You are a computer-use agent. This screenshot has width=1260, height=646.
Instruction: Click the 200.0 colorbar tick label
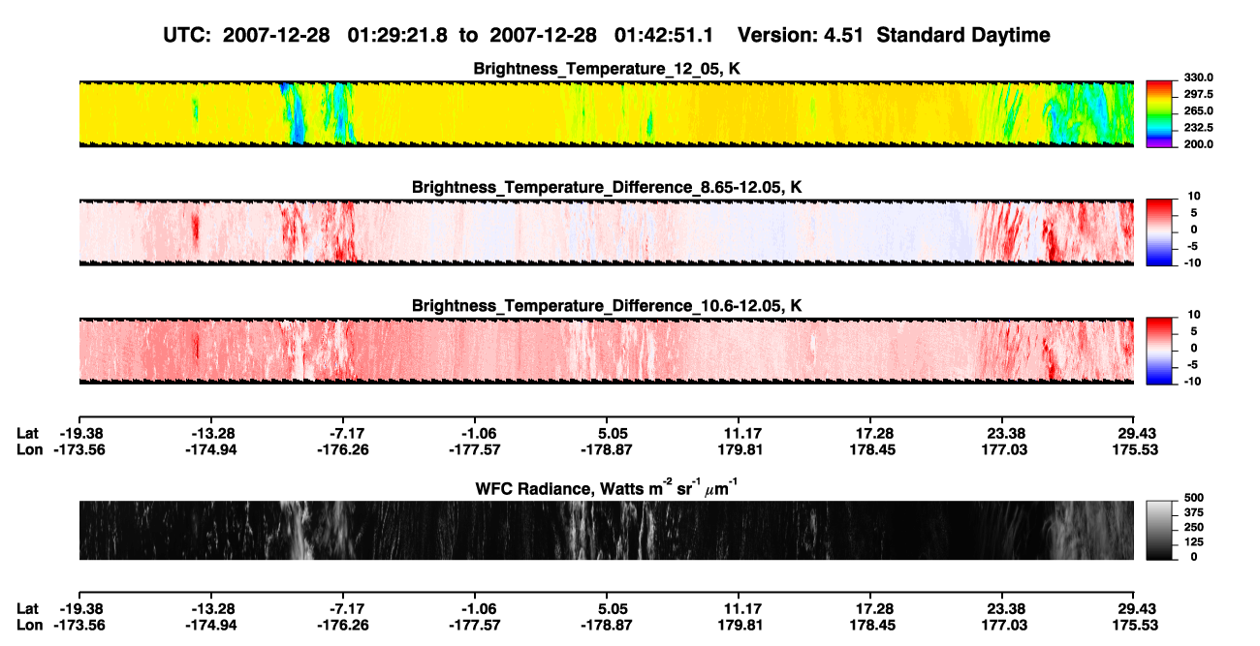click(x=1197, y=144)
